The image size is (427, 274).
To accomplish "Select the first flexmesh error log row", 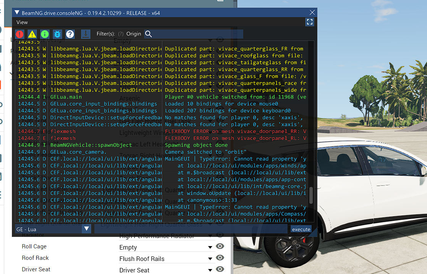I will (x=162, y=131).
